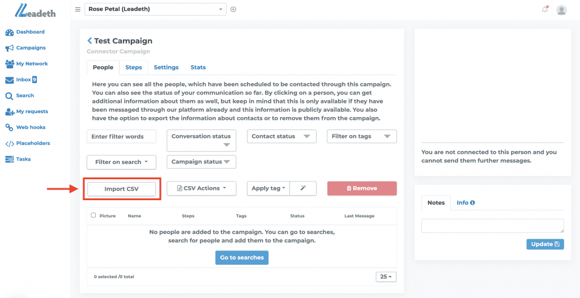Click the Last Message column header
Image resolution: width=580 pixels, height=298 pixels.
click(359, 216)
